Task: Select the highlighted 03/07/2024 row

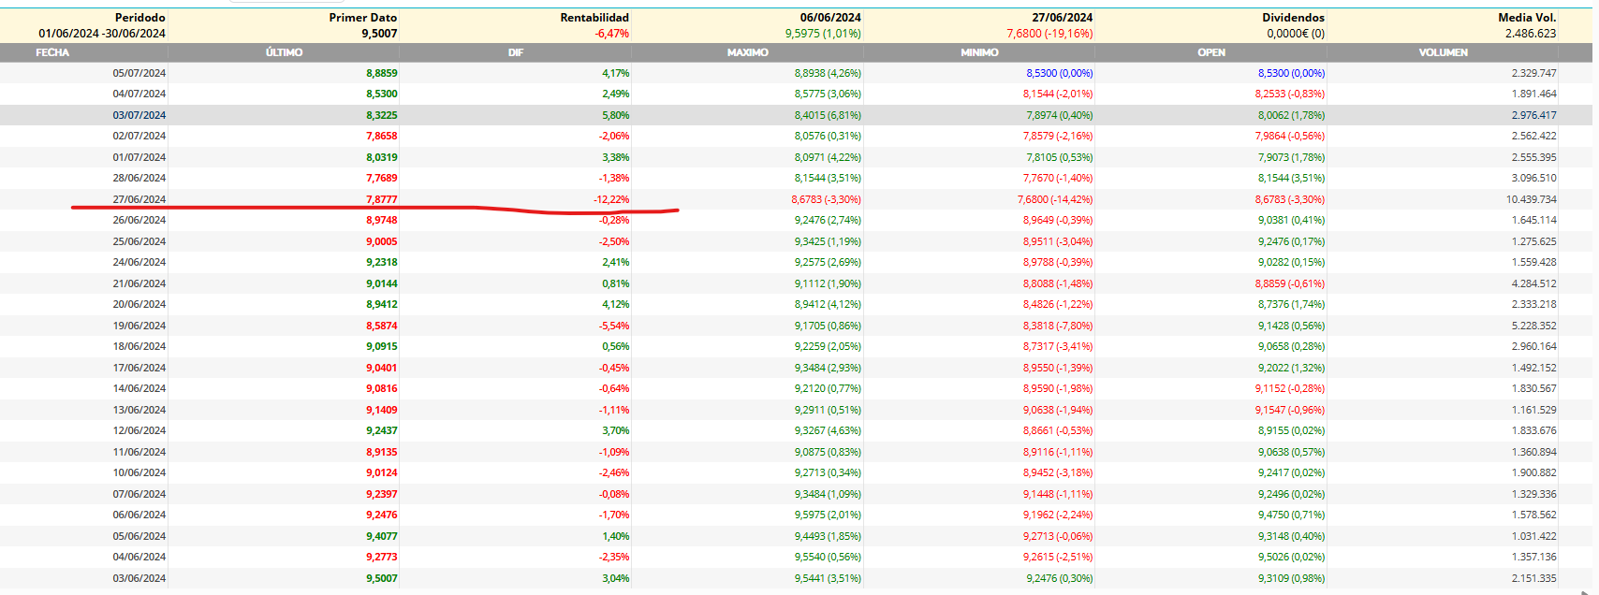Action: (x=796, y=115)
